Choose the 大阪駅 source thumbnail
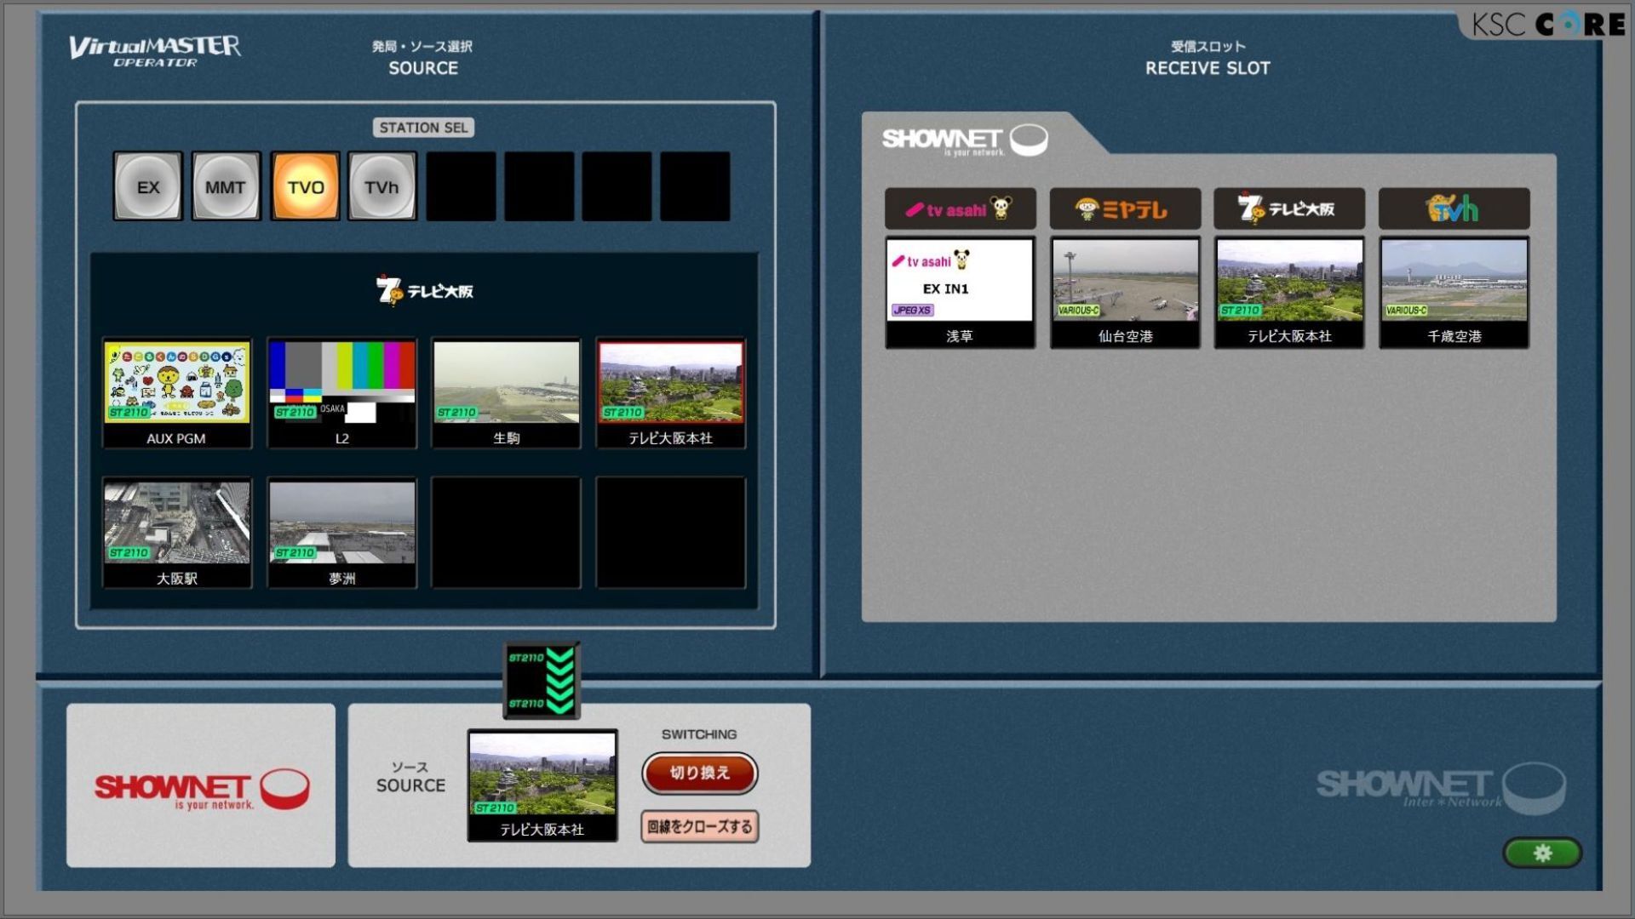This screenshot has width=1635, height=919. [177, 533]
